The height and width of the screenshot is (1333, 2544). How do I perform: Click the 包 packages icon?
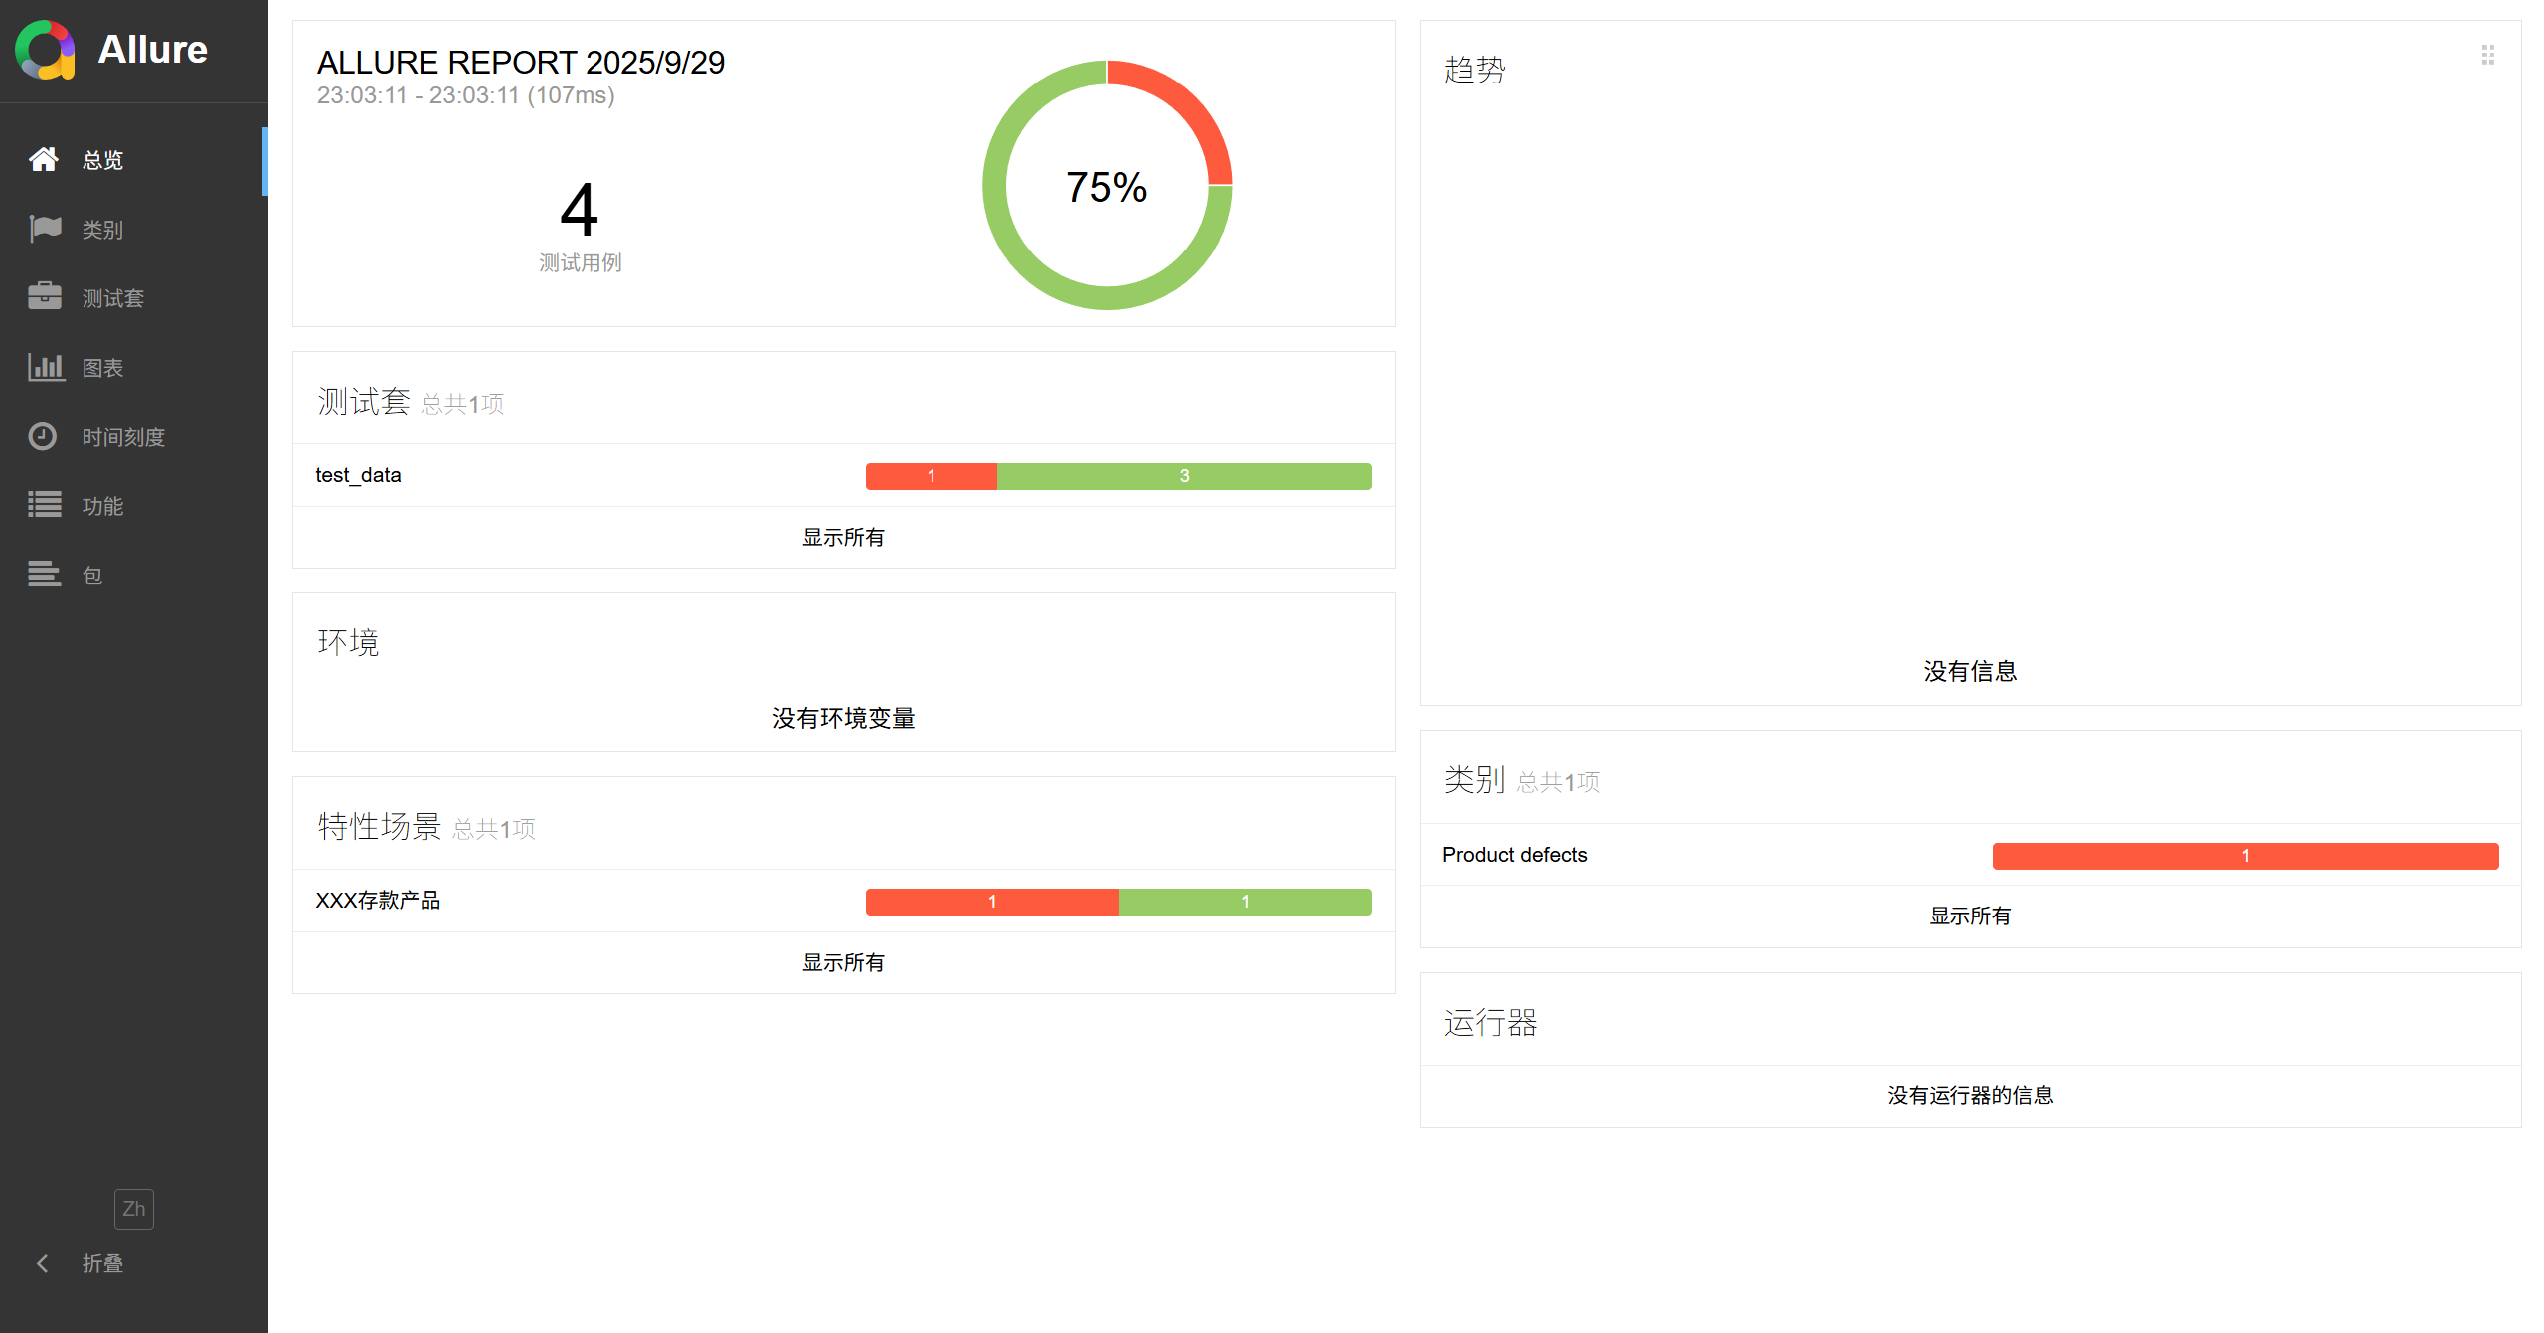44,575
